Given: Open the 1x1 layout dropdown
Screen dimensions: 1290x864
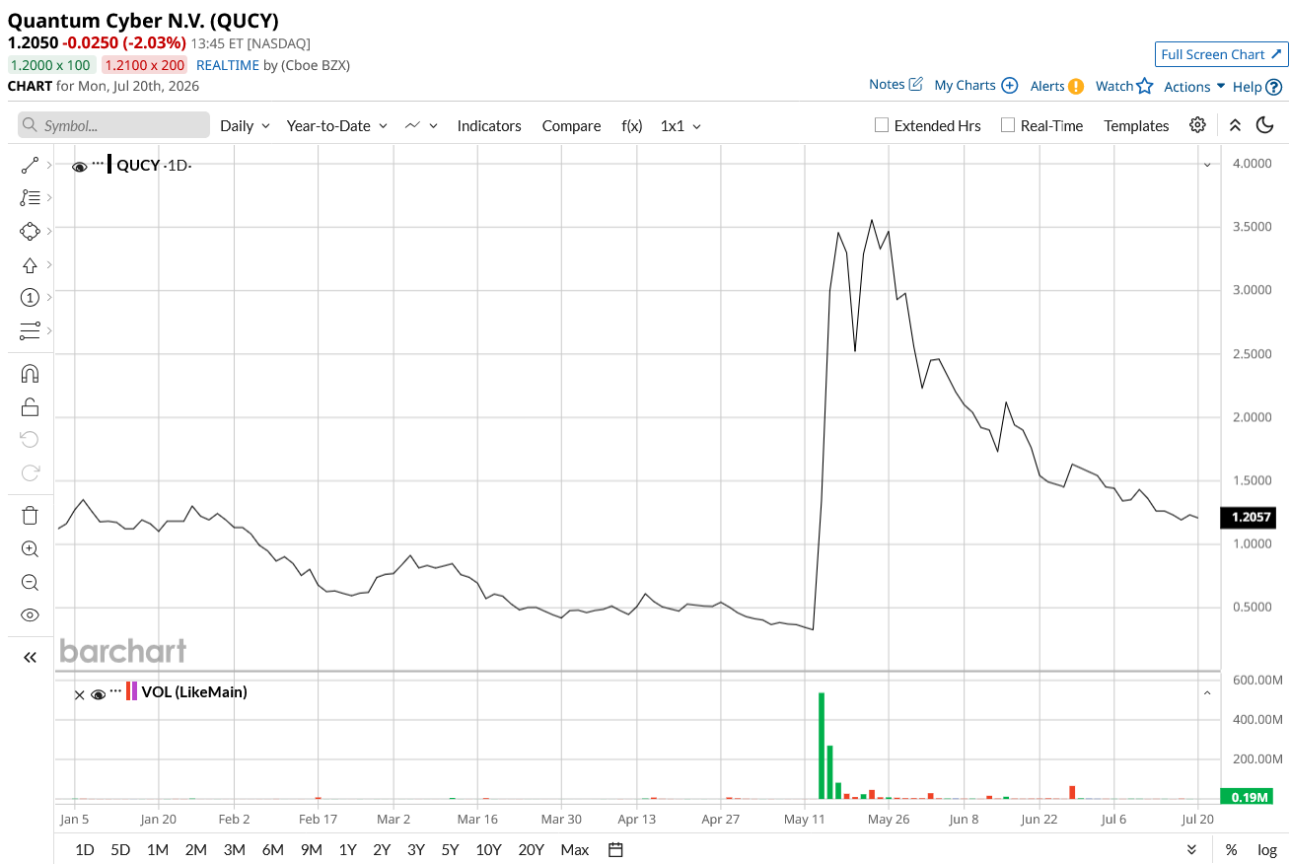Looking at the screenshot, I should (681, 125).
